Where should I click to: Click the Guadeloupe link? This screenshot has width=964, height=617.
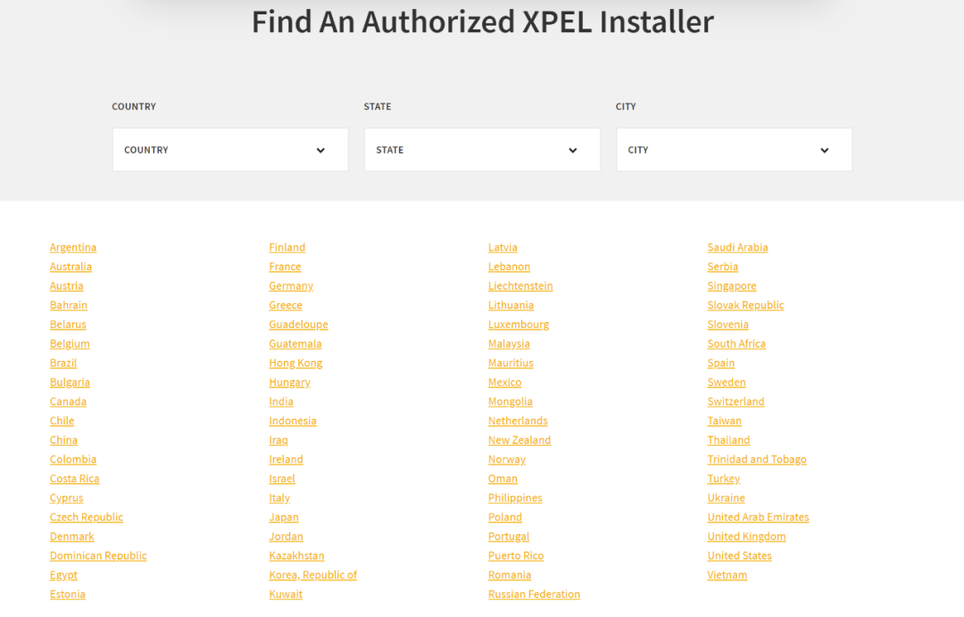coord(298,325)
